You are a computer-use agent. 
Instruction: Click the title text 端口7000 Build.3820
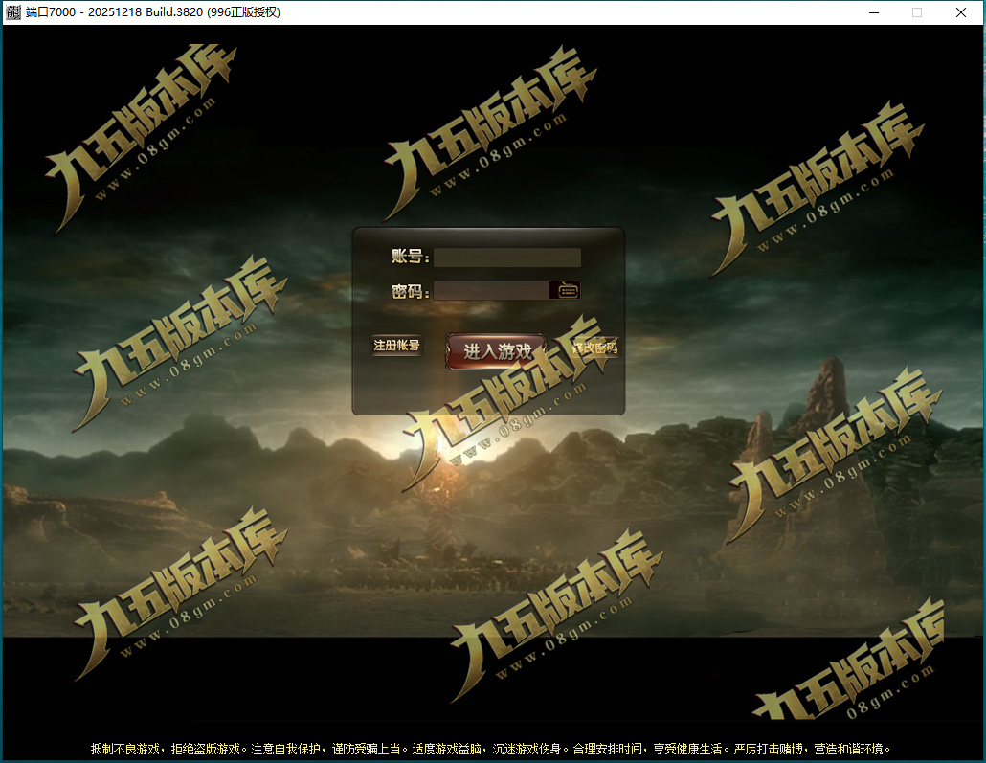[153, 12]
